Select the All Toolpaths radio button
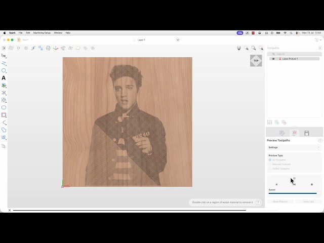 coord(270,160)
